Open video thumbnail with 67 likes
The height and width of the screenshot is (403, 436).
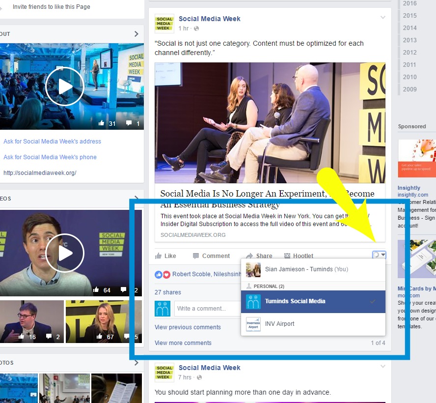(x=104, y=321)
